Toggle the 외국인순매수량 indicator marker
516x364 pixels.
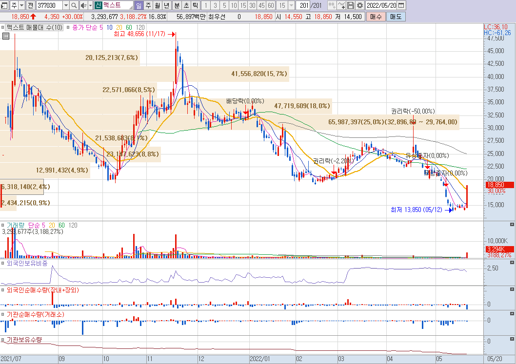[2, 290]
